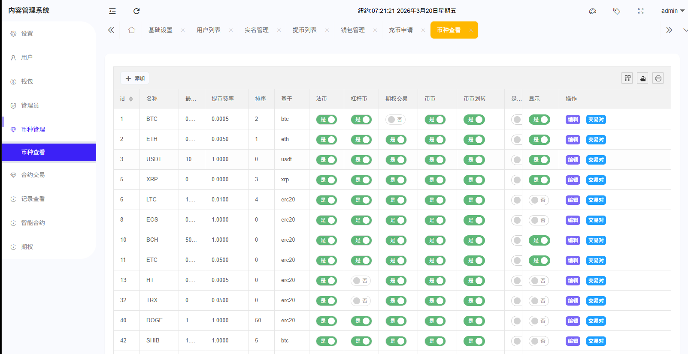Click the print table icon
This screenshot has width=688, height=354.
click(x=658, y=78)
